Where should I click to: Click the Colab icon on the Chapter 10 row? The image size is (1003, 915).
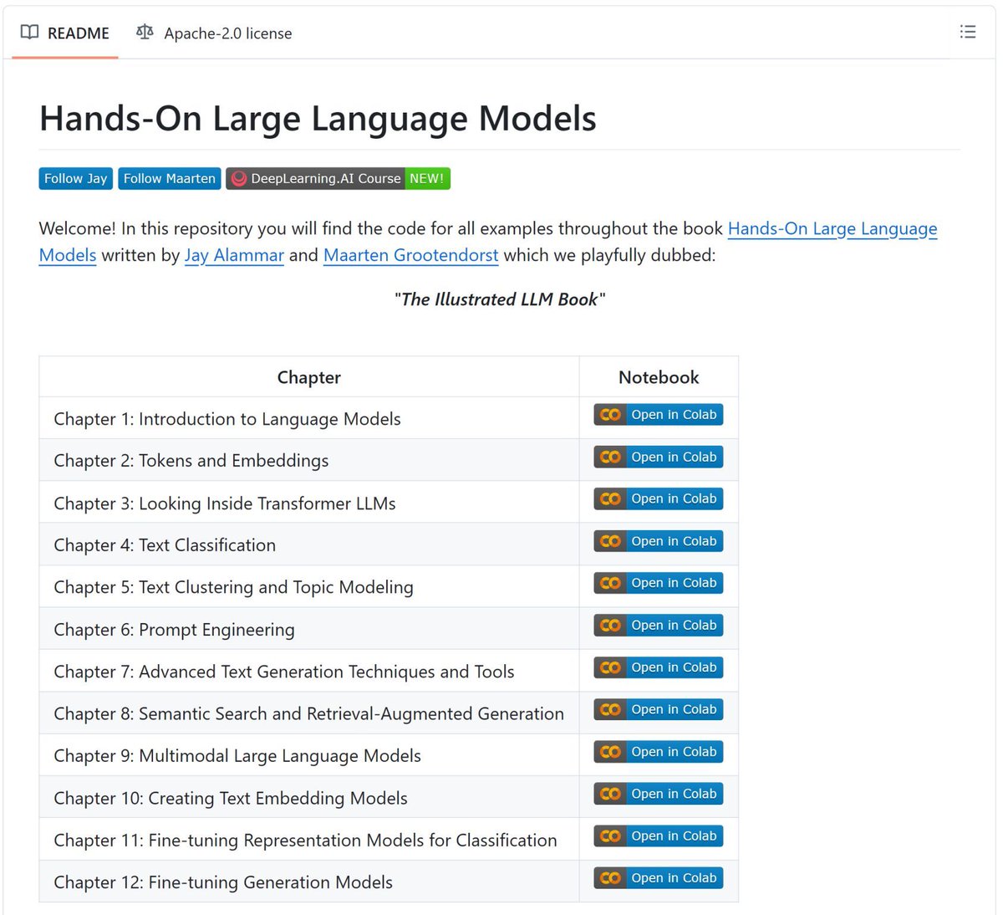609,793
